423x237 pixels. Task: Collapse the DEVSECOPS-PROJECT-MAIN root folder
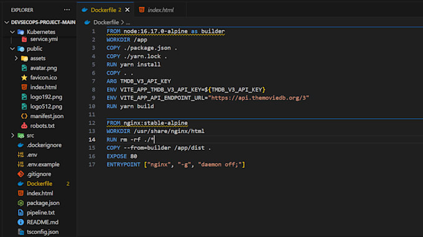point(7,22)
